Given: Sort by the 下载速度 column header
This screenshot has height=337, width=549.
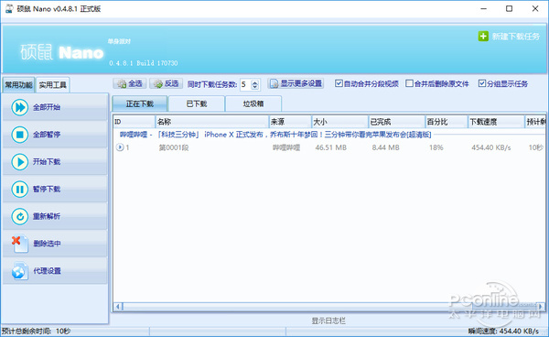Looking at the screenshot, I should [496, 122].
